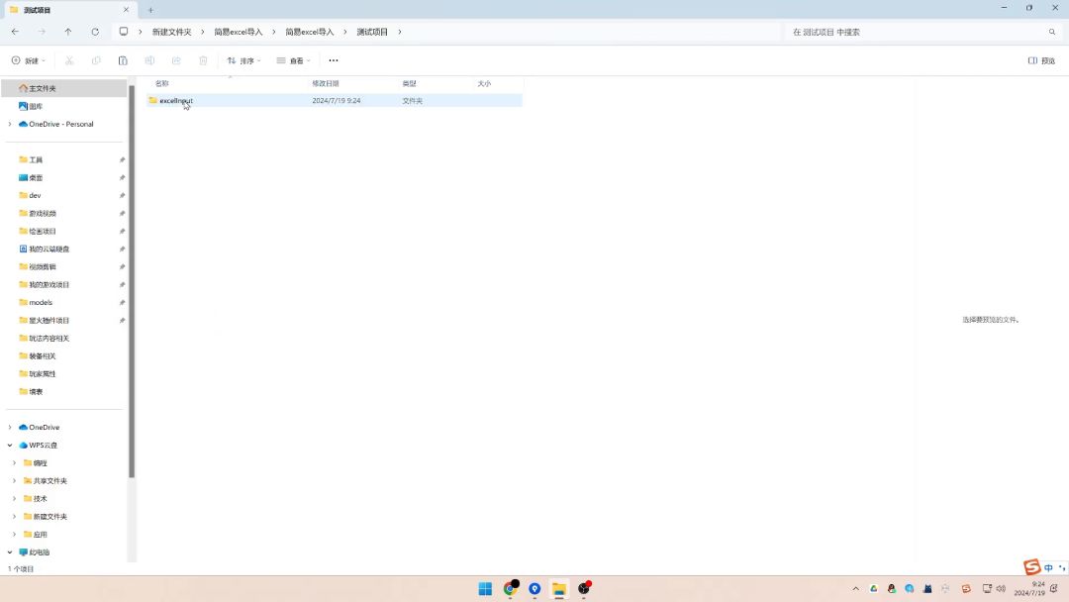
Task: Click the search magnifier icon
Action: pyautogui.click(x=1052, y=32)
